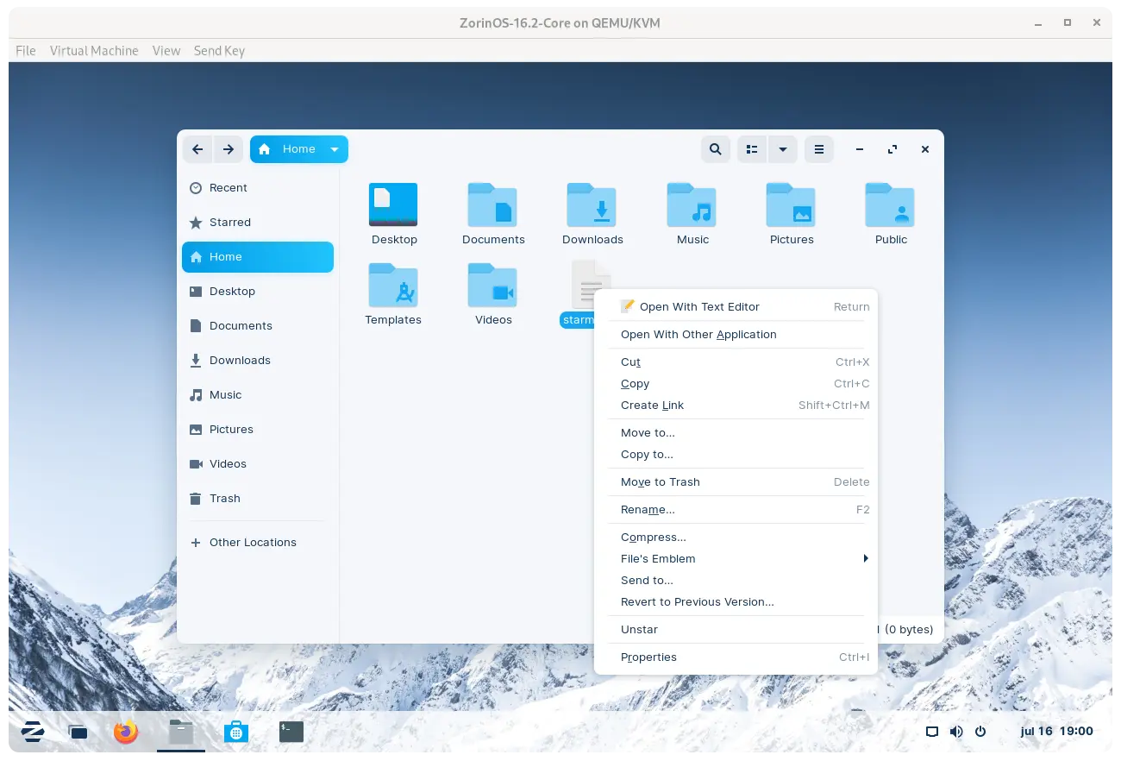Maximize the Files window
Image resolution: width=1121 pixels, height=761 pixels.
(x=892, y=149)
